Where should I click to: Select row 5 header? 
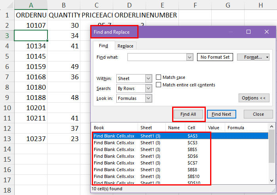(7, 56)
